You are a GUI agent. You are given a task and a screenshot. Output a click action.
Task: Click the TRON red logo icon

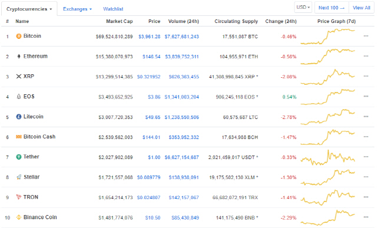(18, 197)
